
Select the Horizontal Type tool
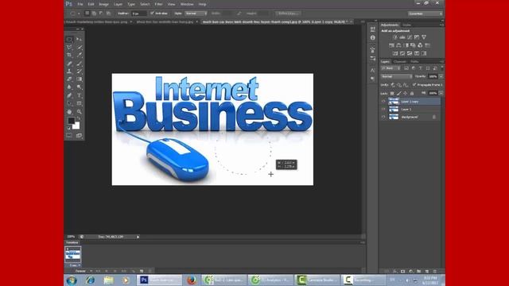(x=79, y=95)
